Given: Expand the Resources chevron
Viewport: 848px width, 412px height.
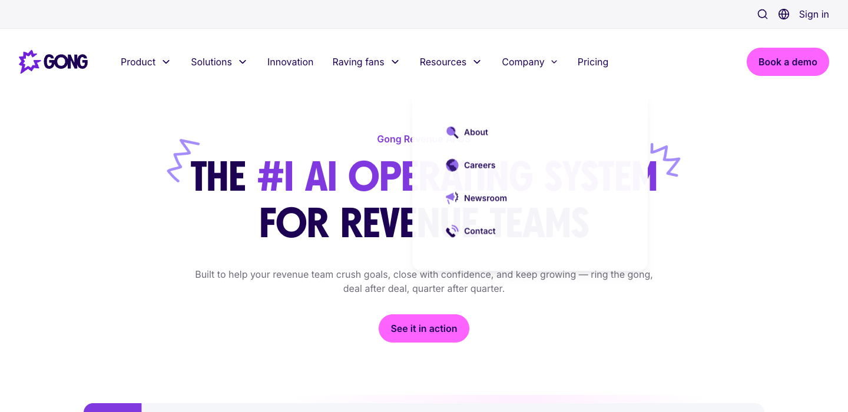Looking at the screenshot, I should coord(477,62).
